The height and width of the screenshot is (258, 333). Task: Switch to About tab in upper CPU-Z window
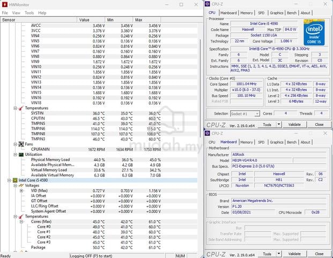tap(306, 13)
